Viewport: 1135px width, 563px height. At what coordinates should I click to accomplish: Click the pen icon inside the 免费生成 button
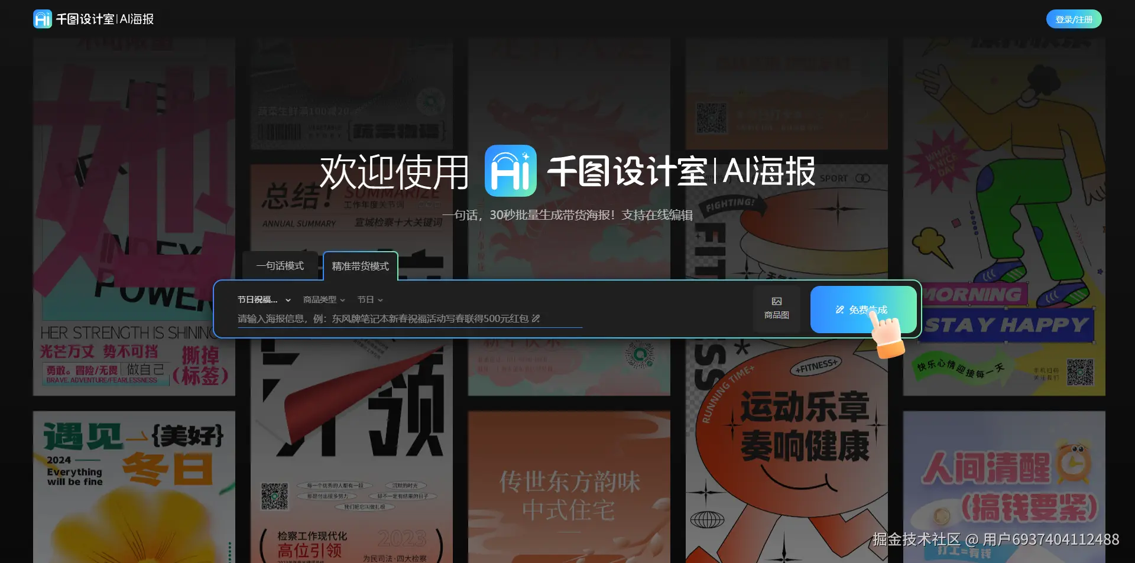(x=840, y=309)
